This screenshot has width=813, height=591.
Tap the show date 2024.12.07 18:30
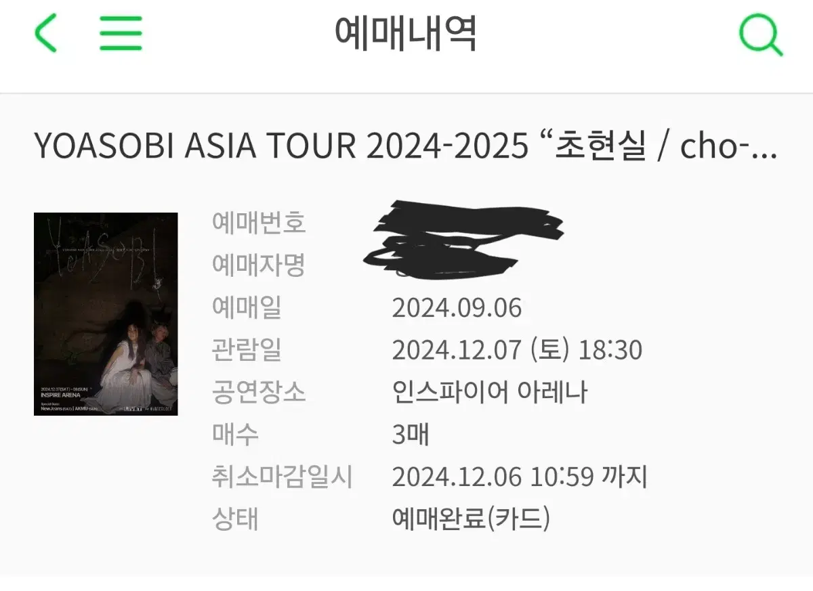517,351
